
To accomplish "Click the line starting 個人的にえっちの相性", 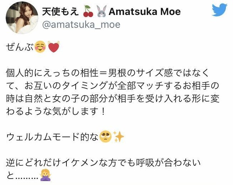I will (x=107, y=73).
